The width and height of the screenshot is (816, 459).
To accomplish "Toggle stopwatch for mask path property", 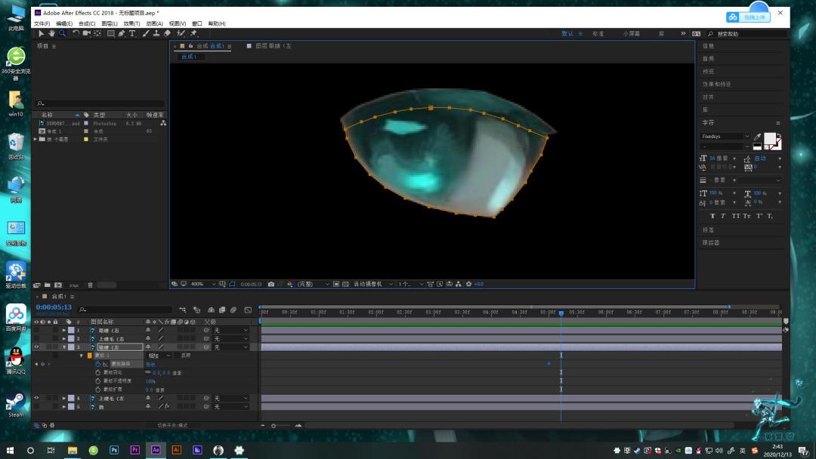I will click(x=97, y=365).
